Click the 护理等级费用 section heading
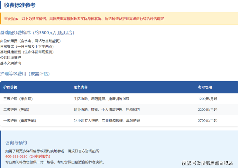This screenshot has height=168, width=238. [25, 74]
